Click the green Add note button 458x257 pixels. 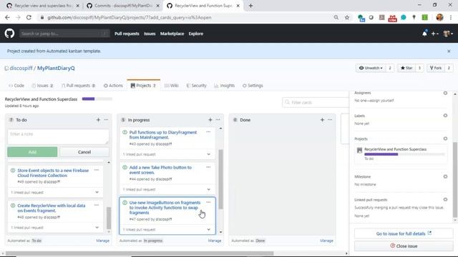coord(32,152)
